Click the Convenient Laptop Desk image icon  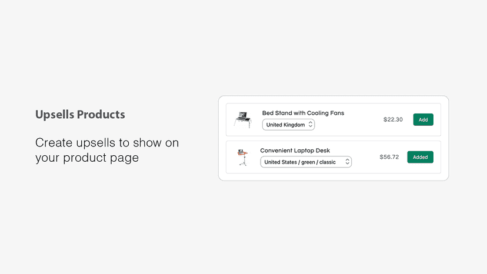point(242,157)
